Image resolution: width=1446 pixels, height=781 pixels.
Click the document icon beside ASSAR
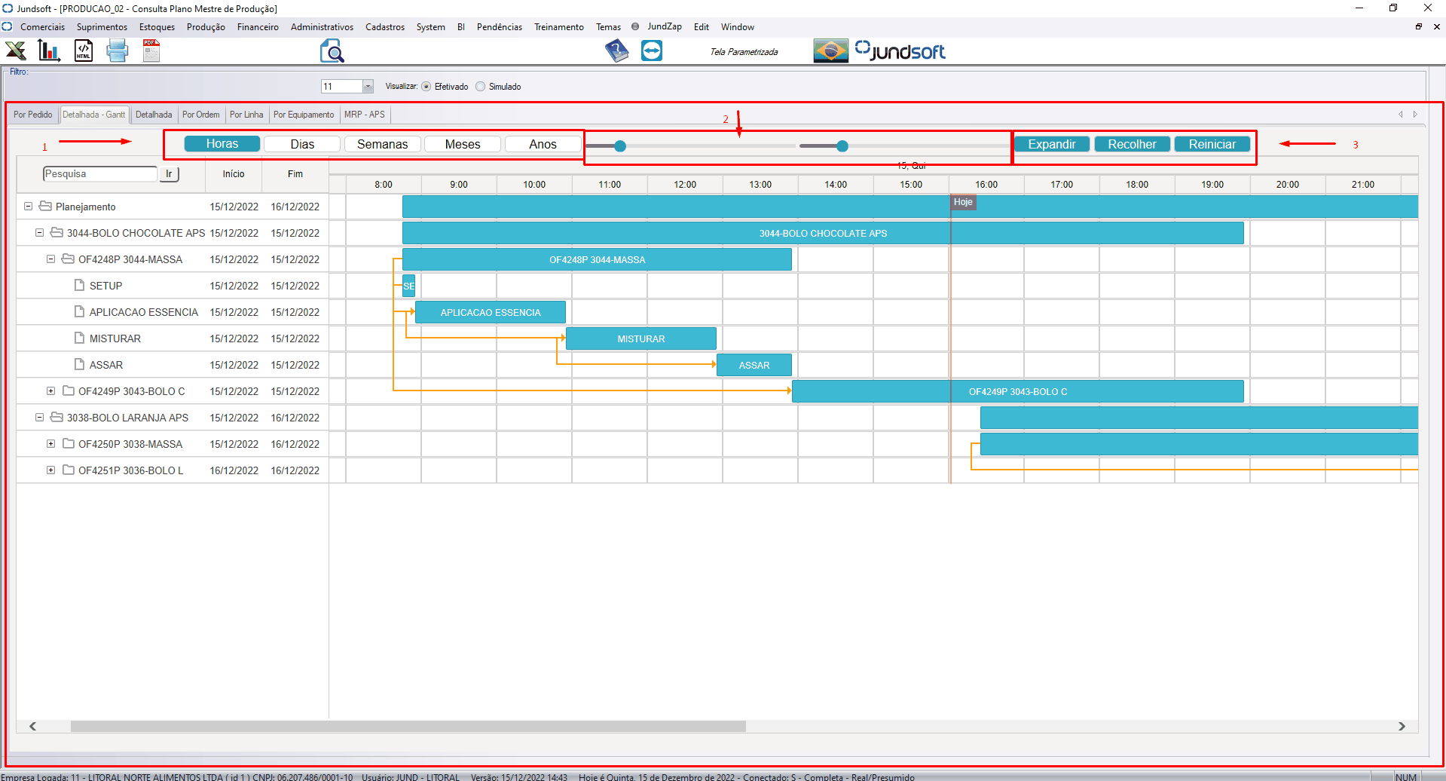tap(79, 364)
